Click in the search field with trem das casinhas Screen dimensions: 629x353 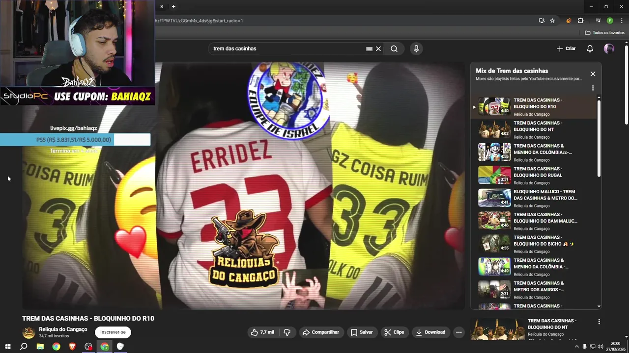287,49
